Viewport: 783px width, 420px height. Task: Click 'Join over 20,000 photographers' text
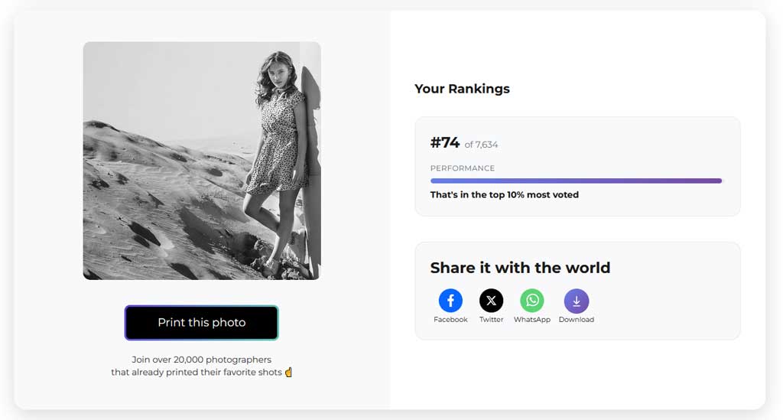click(202, 360)
